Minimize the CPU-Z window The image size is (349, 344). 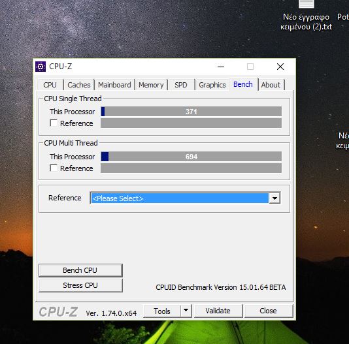point(221,67)
